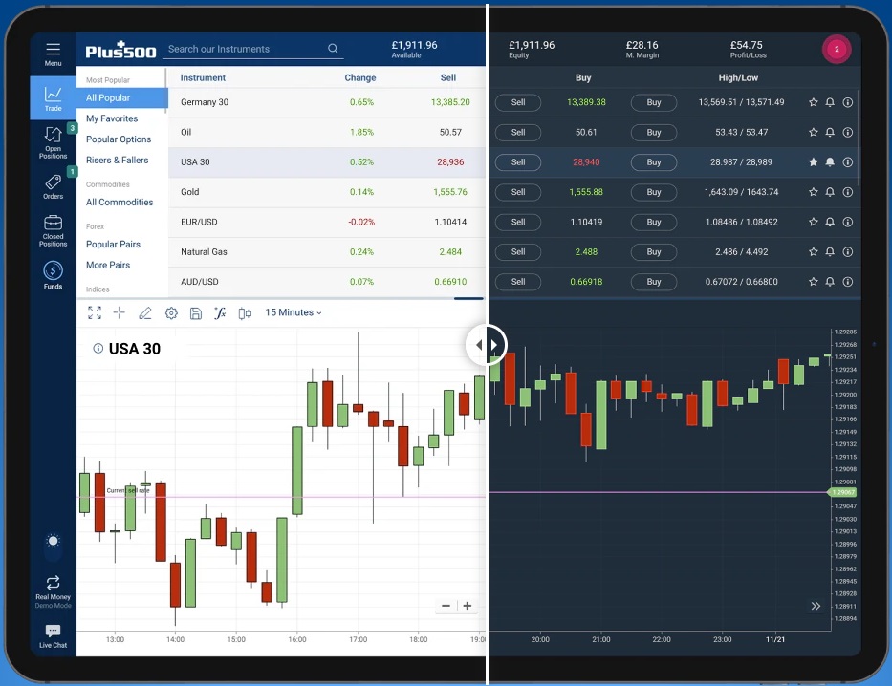892x686 pixels.
Task: Open chart settings gear
Action: (x=171, y=313)
